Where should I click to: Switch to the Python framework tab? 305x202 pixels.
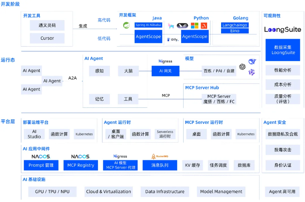(x=201, y=18)
